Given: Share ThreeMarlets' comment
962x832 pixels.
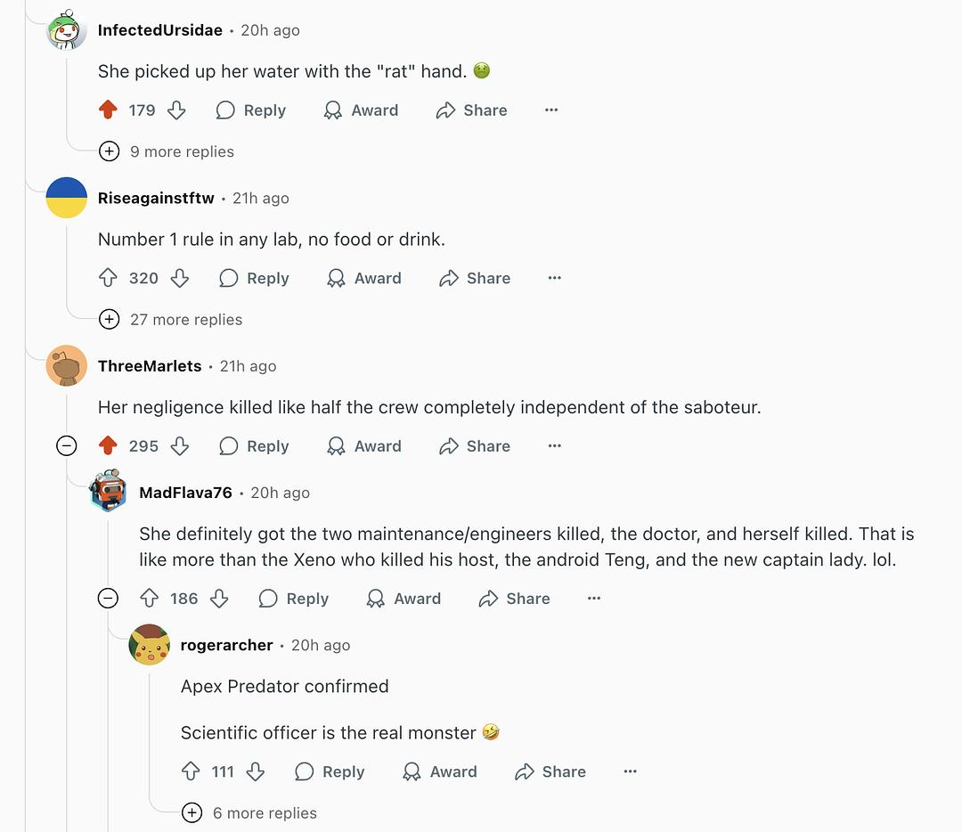Looking at the screenshot, I should [x=475, y=446].
